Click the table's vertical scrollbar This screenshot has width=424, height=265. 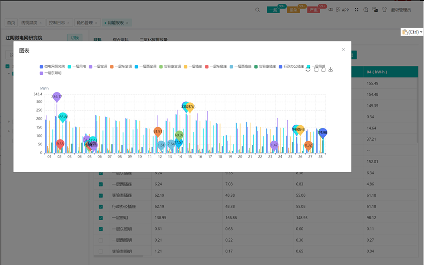417,109
